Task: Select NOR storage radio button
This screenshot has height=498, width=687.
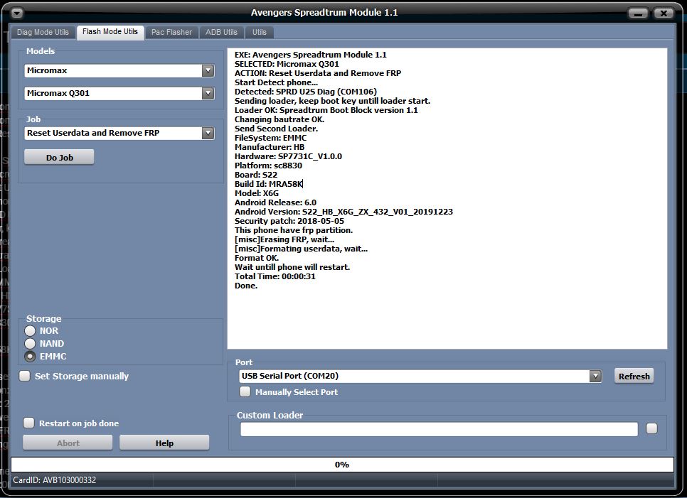Action: [30, 331]
